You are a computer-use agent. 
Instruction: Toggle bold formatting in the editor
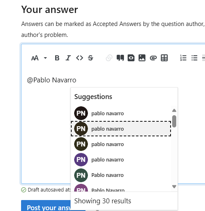click(57, 58)
